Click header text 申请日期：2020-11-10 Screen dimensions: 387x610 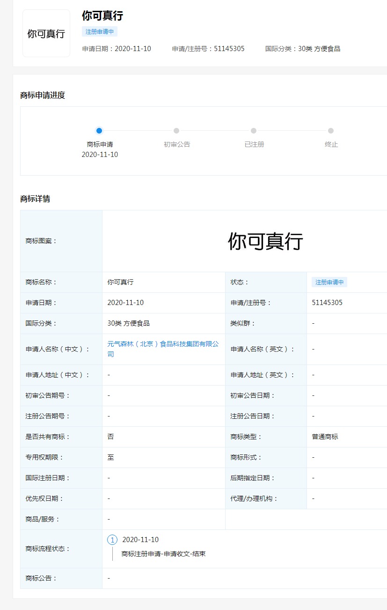[117, 49]
